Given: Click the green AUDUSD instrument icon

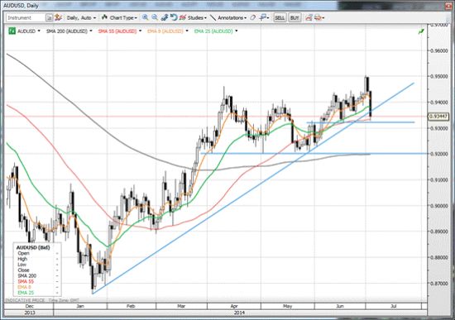Looking at the screenshot, I should pos(12,31).
